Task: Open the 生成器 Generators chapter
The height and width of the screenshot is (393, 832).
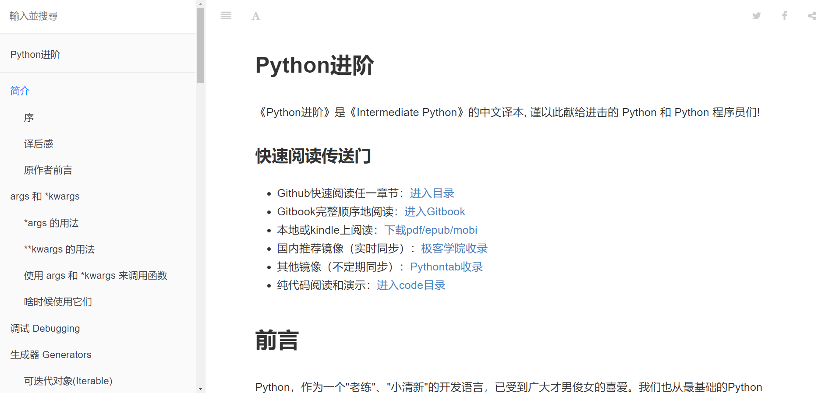Action: pyautogui.click(x=51, y=355)
